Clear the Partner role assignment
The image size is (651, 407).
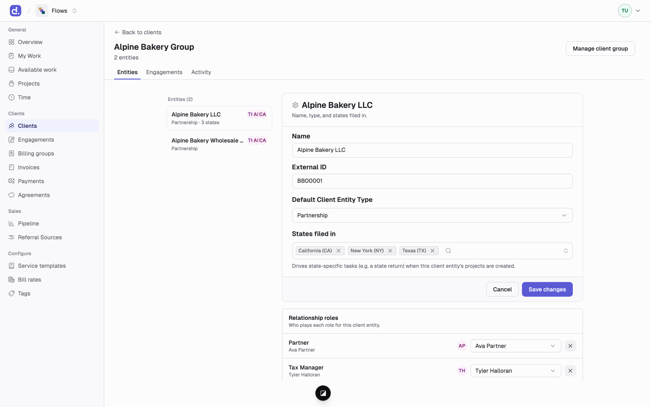click(x=570, y=346)
